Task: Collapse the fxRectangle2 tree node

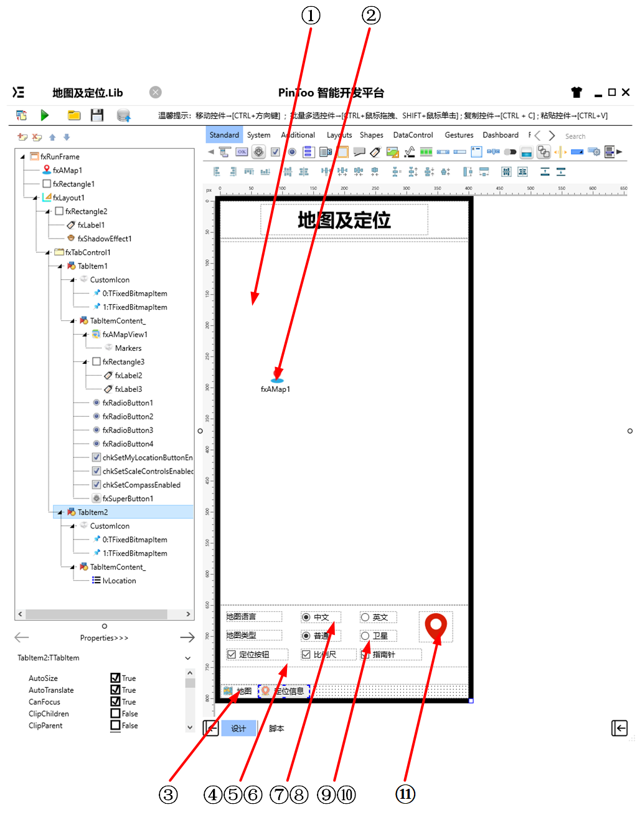Action: (x=48, y=211)
